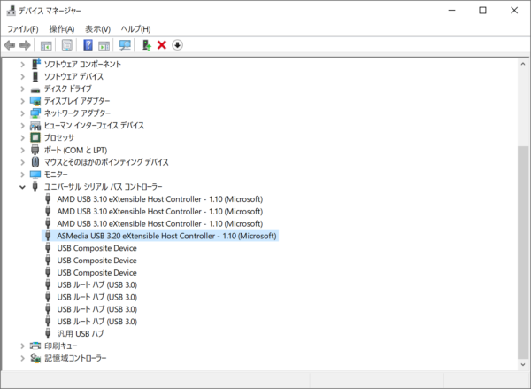Click the 印刷キュー printer icon
The height and width of the screenshot is (389, 531).
pyautogui.click(x=35, y=346)
